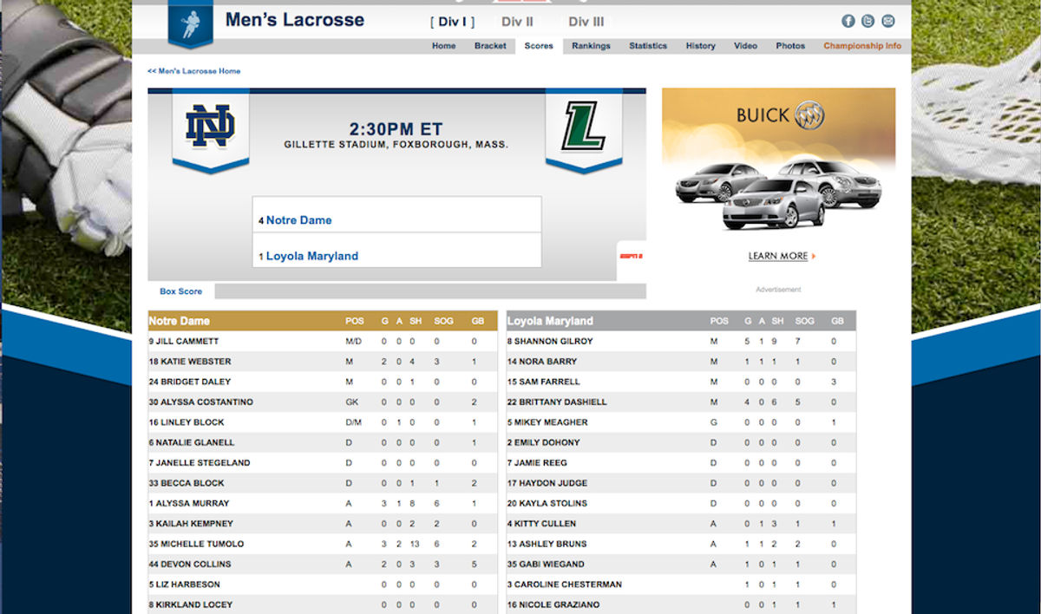Select the Sam Farrell row

click(x=681, y=382)
